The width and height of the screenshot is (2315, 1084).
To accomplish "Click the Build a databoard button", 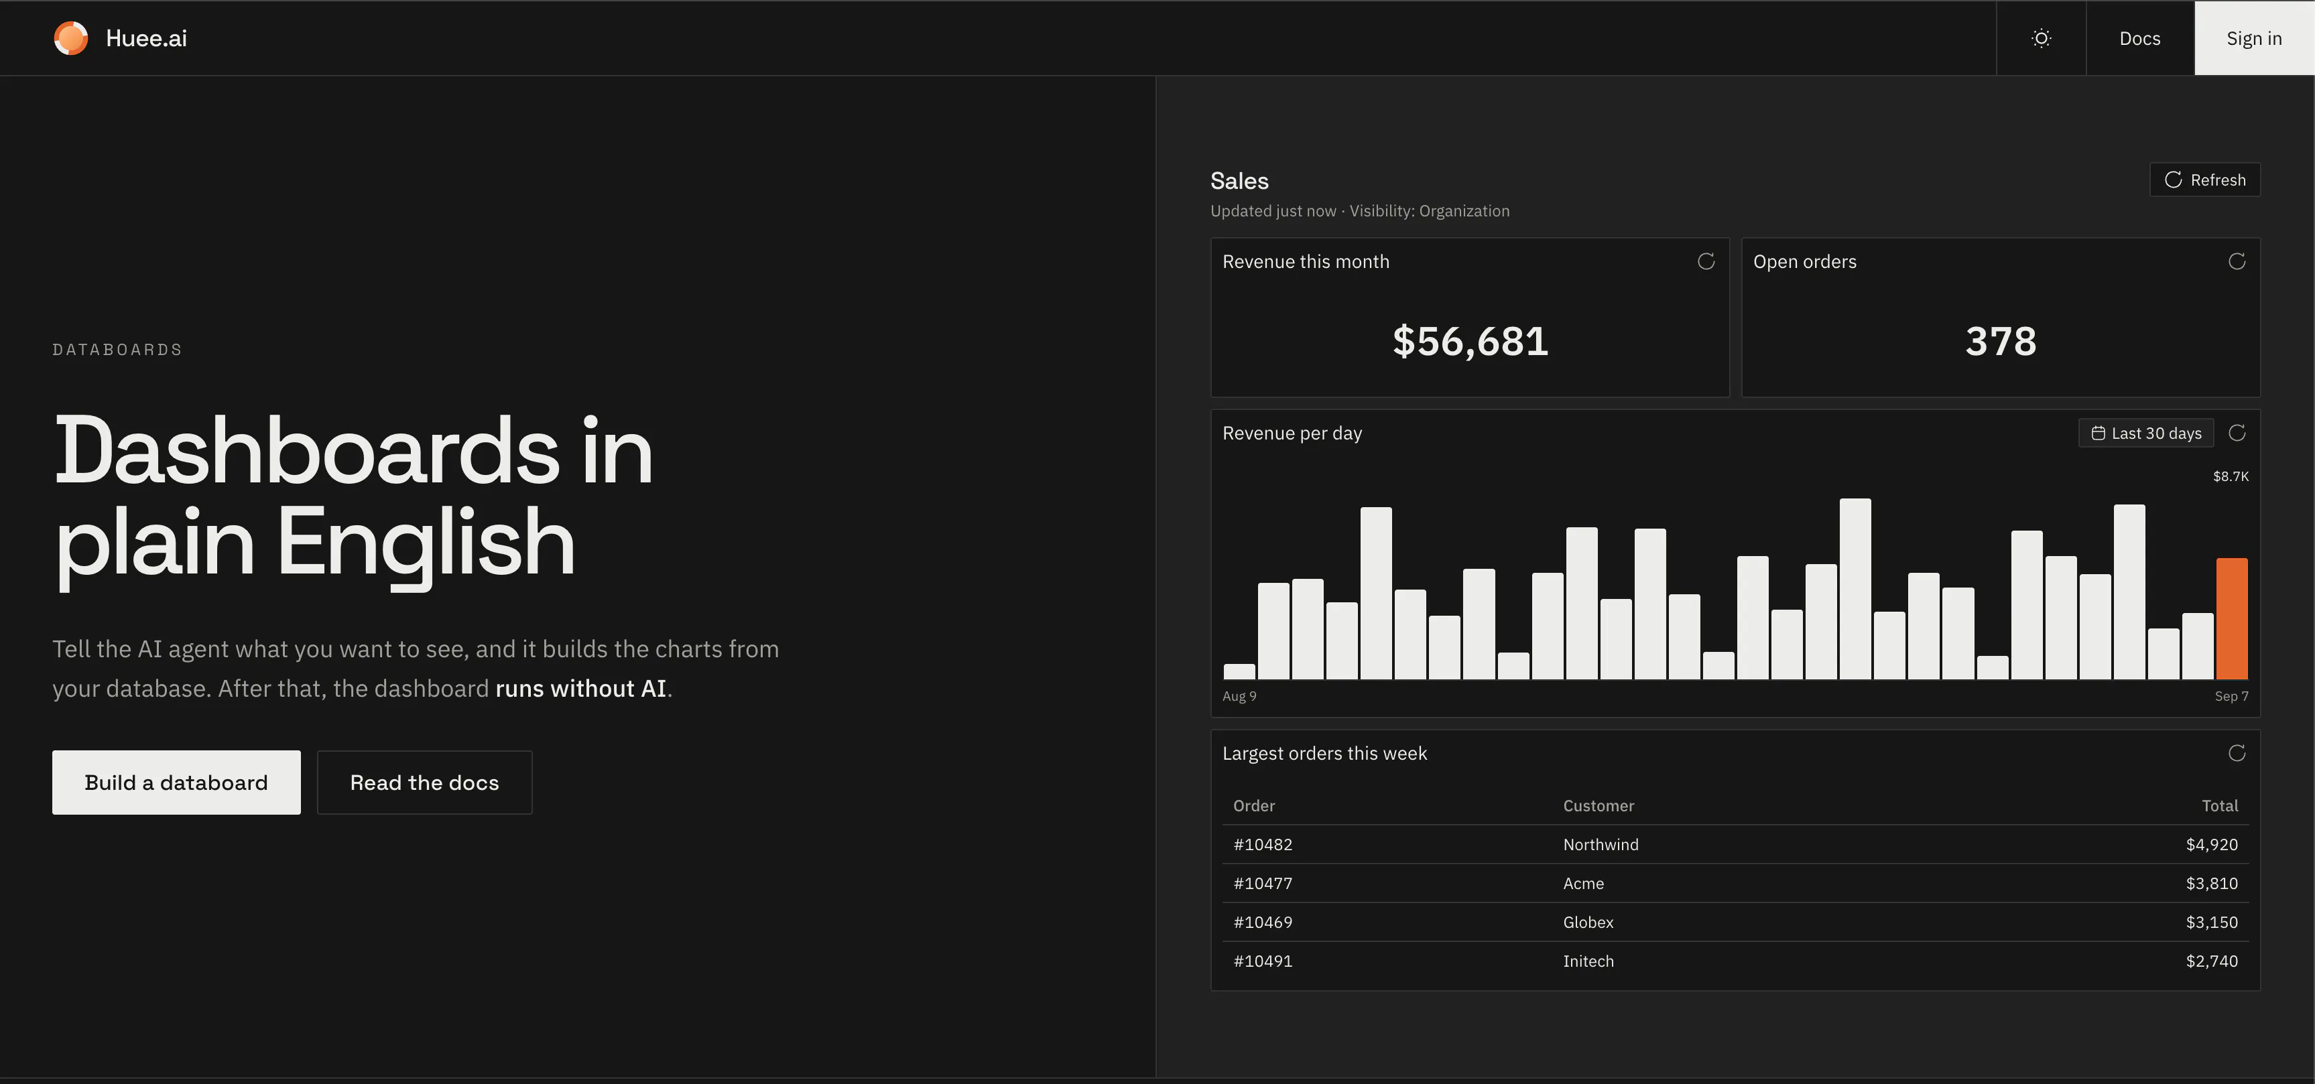I will pyautogui.click(x=176, y=783).
